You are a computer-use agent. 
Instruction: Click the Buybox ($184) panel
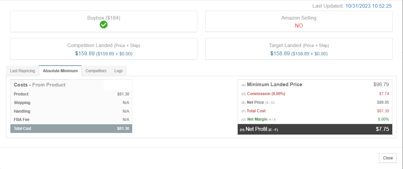coord(103,22)
